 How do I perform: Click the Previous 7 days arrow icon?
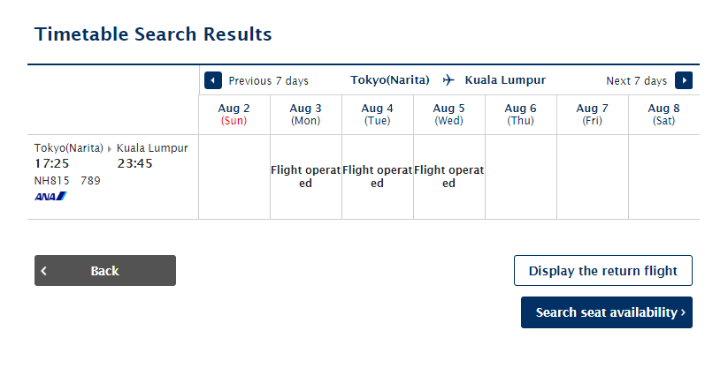[x=213, y=80]
